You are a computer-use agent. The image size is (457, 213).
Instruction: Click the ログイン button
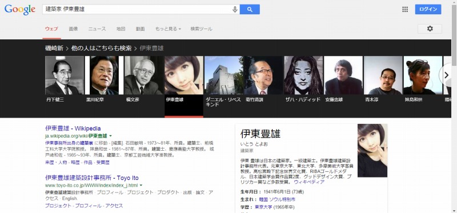pos(428,9)
